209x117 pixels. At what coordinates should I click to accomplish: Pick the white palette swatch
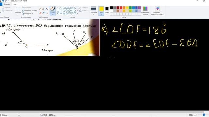tap(111, 11)
